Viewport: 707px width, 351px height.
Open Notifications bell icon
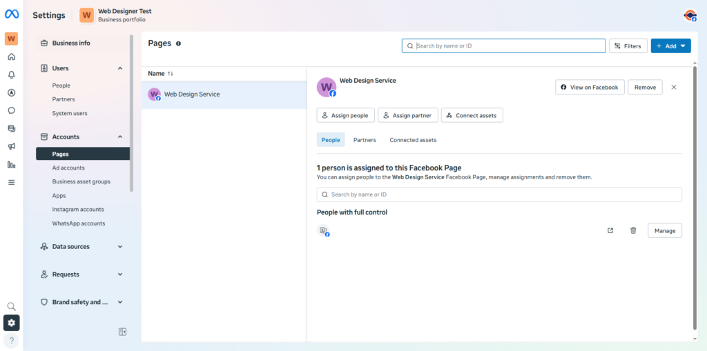click(11, 74)
